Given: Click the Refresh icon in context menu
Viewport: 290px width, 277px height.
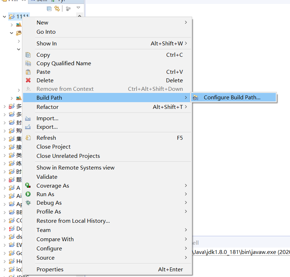Looking at the screenshot, I should (28, 138).
